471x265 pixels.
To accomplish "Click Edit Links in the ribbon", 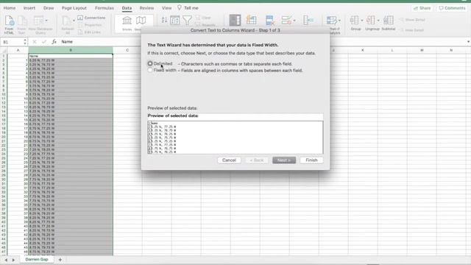I will click(x=89, y=32).
